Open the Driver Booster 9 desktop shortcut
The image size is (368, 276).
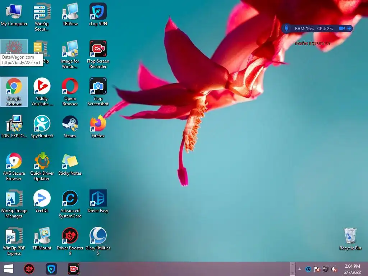pos(70,241)
